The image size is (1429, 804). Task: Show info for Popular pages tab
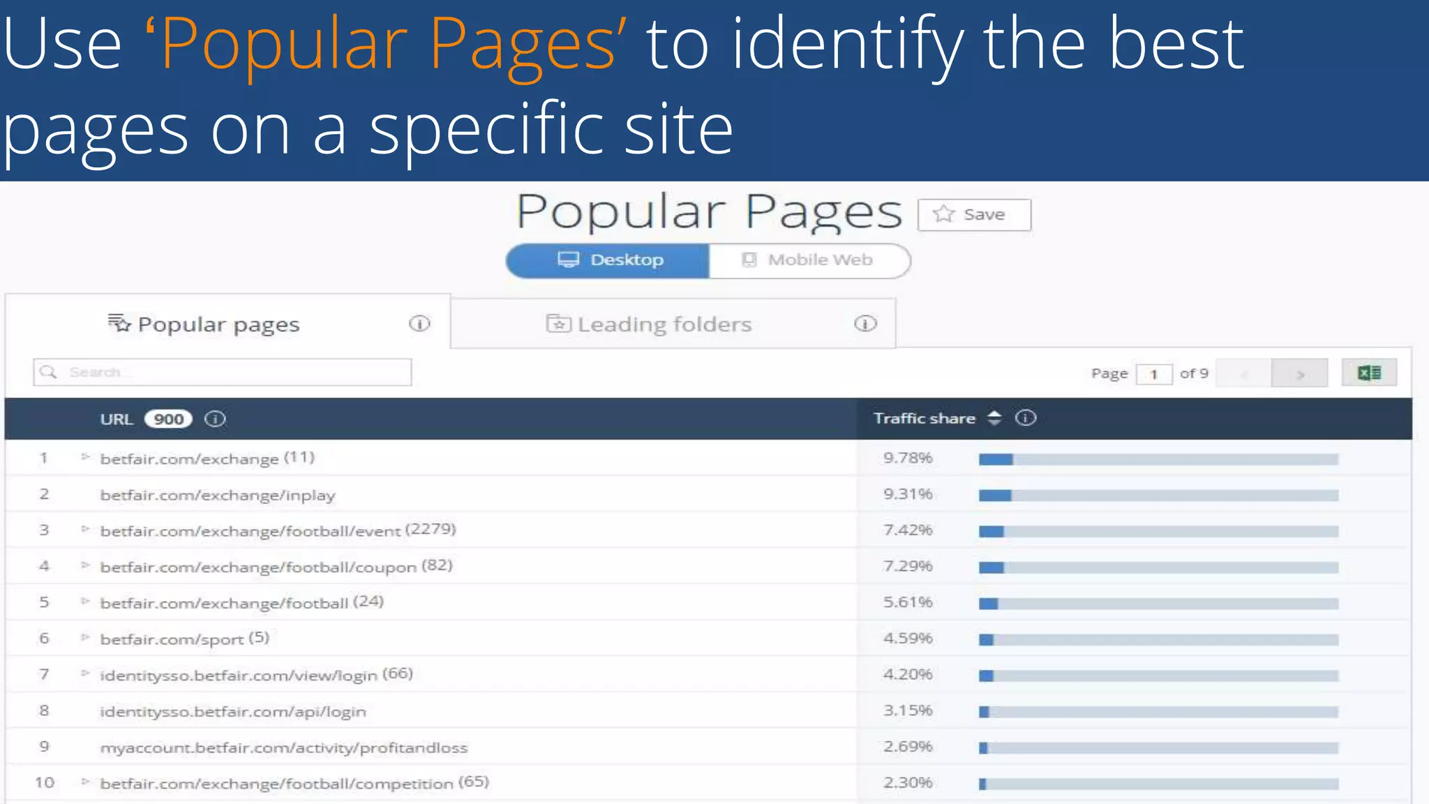[x=419, y=323]
